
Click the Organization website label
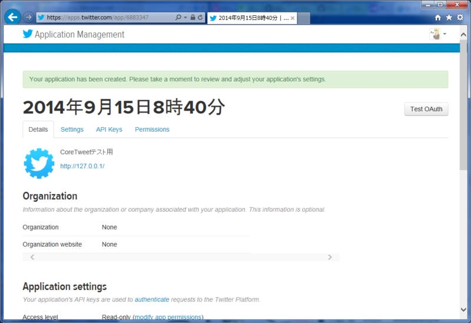pyautogui.click(x=52, y=244)
